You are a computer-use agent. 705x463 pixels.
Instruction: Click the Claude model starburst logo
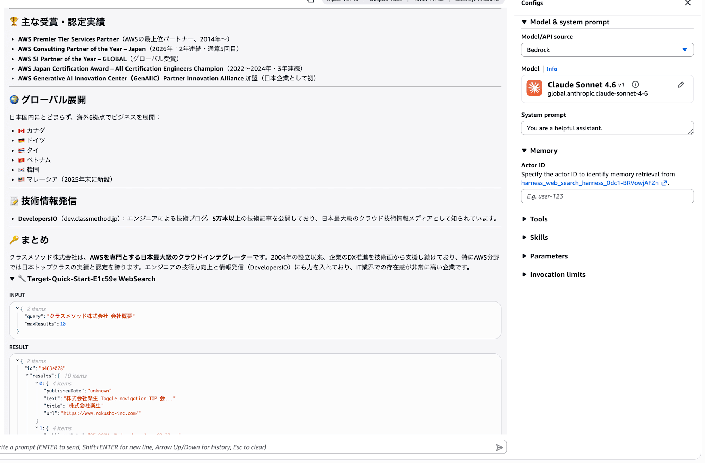coord(534,88)
